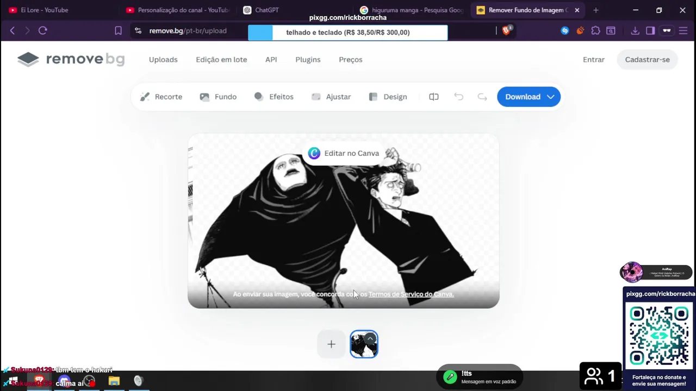Click the remove bg logo
The width and height of the screenshot is (696, 391).
(71, 59)
